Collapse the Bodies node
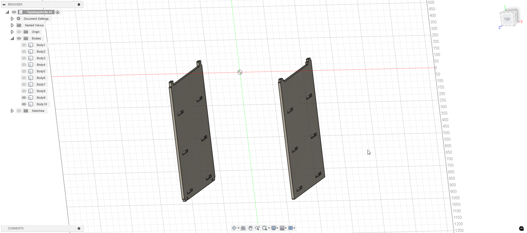 coord(12,38)
